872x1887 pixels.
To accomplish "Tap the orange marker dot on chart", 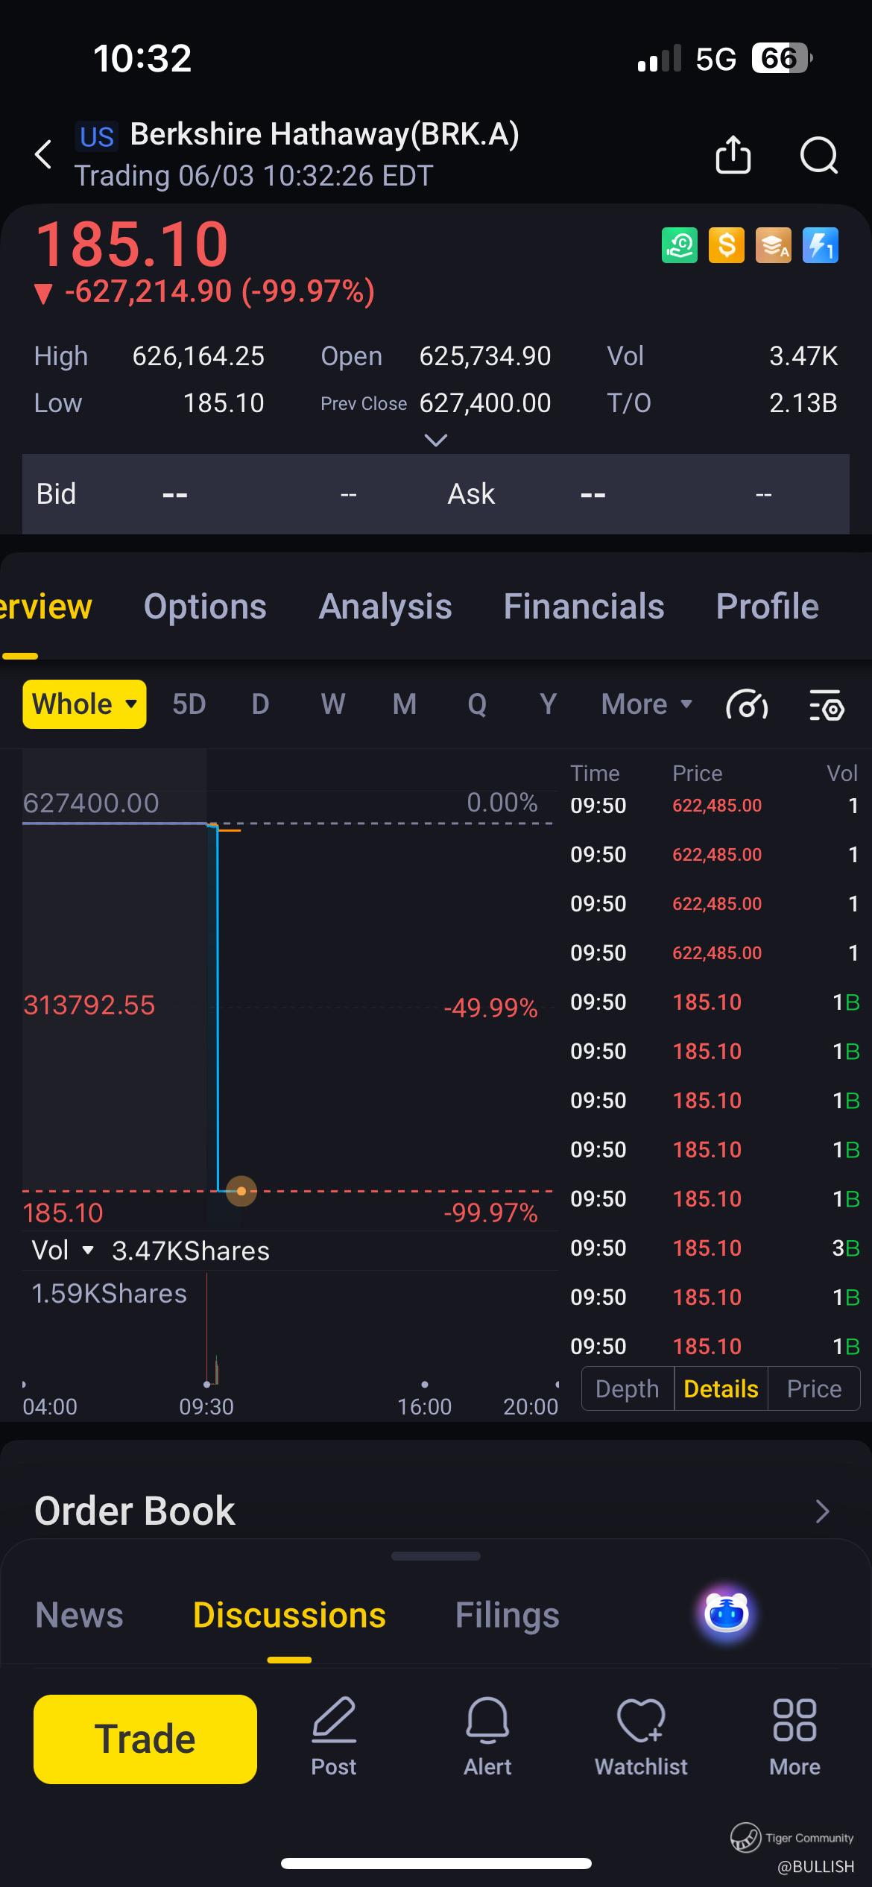I will click(x=241, y=1191).
